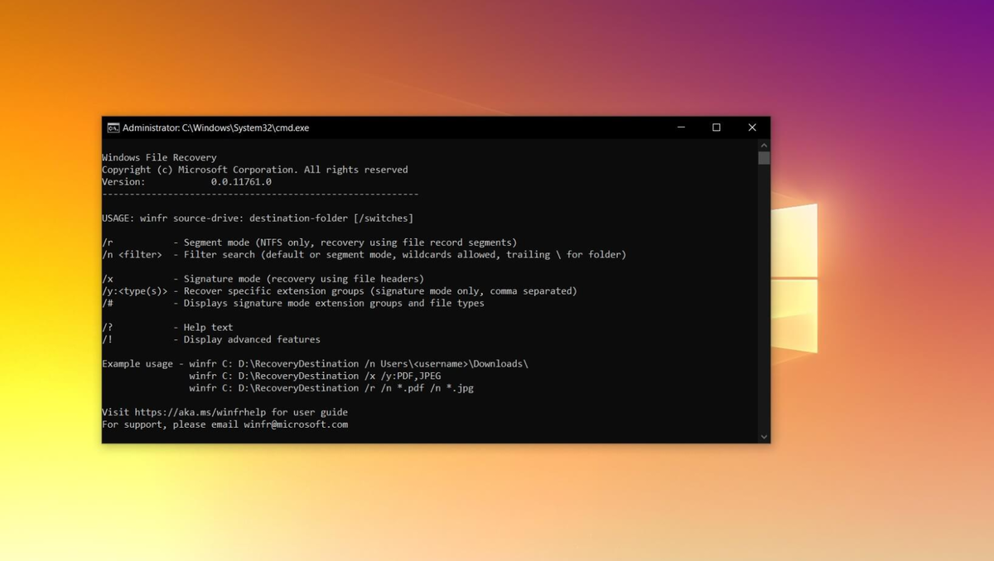
Task: Click the '/? - Help text' line
Action: 167,327
